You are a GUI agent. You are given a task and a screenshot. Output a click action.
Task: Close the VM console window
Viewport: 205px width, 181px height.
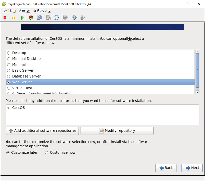[x=199, y=4]
